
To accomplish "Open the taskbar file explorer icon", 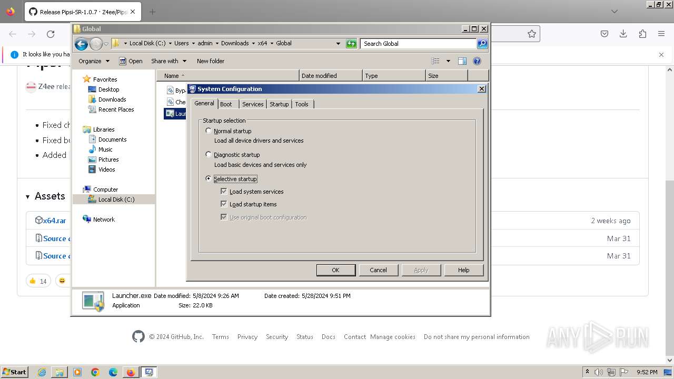I will coord(60,372).
